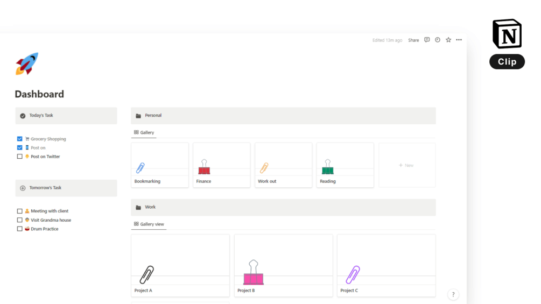This screenshot has width=541, height=304.
Task: Click the gallery grid icon beside Gallery view
Action: (136, 224)
